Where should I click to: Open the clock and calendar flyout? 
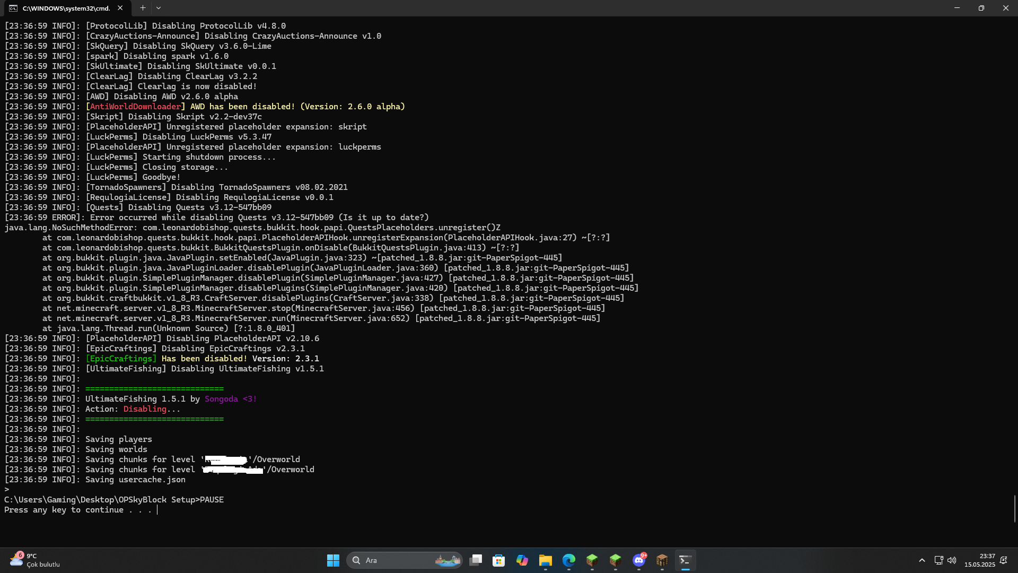click(979, 560)
